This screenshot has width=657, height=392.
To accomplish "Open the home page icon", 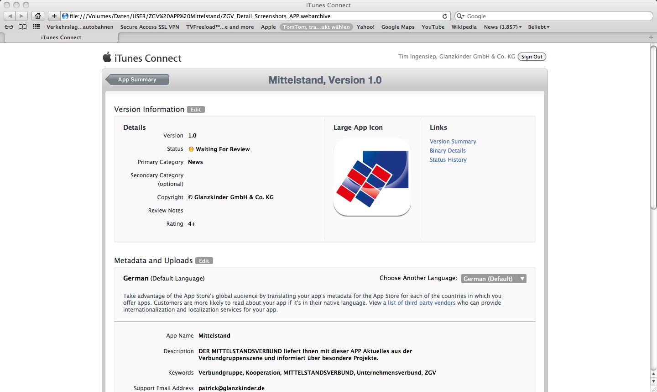I will pos(38,16).
